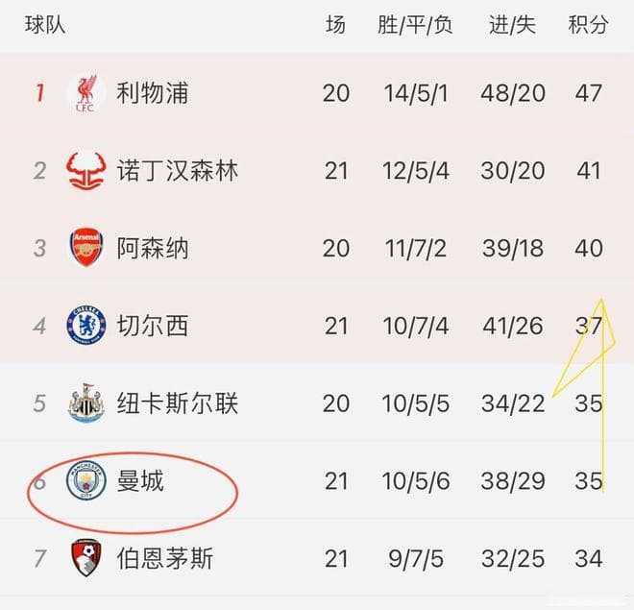Open the 纽卡斯尔联 team name
This screenshot has height=610, width=634.
click(178, 403)
